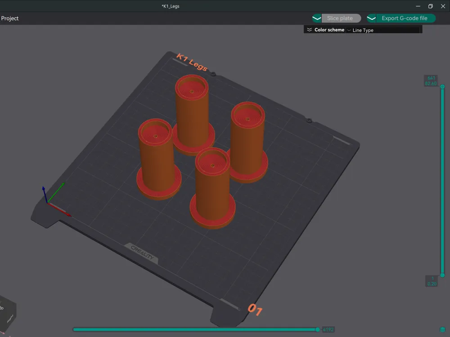Image resolution: width=450 pixels, height=337 pixels.
Task: Click the XYZ axis gizmo origin
Action: click(47, 203)
